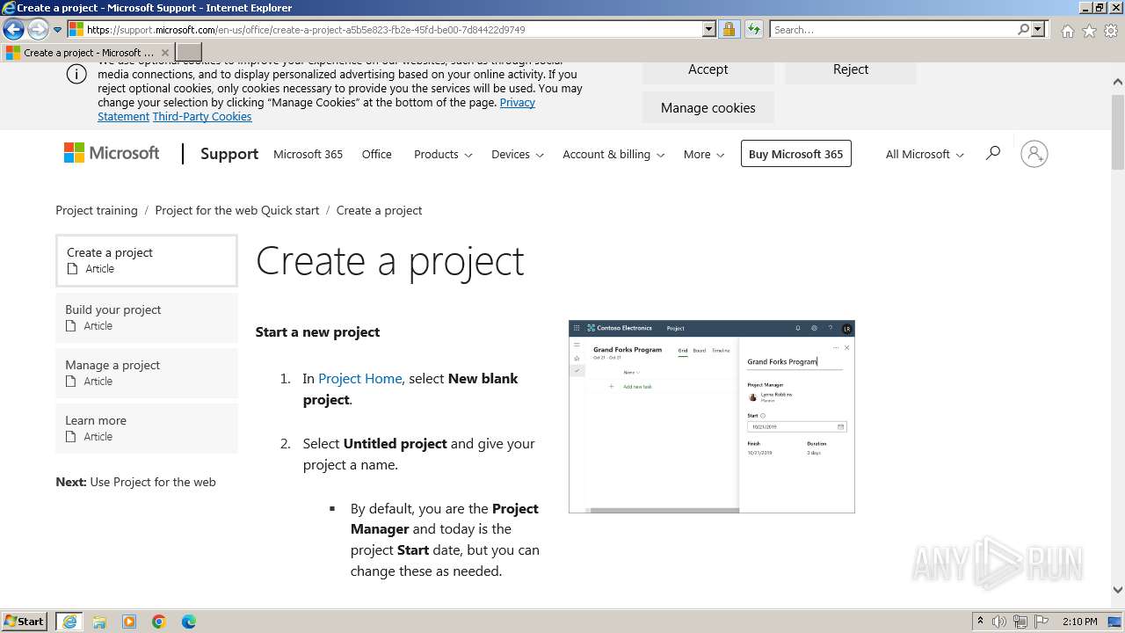
Task: Expand the More menu
Action: (x=704, y=154)
